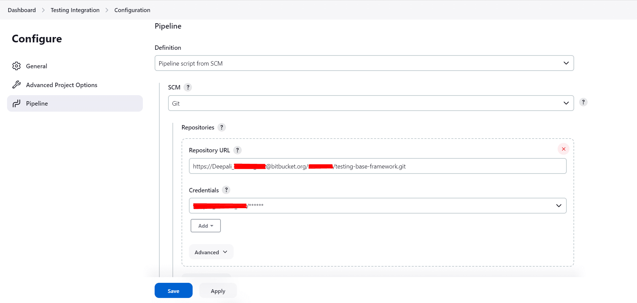
Task: Select Advanced Project Options section
Action: [62, 85]
